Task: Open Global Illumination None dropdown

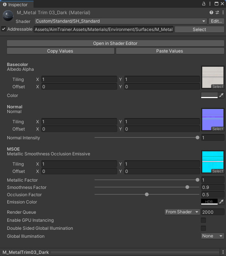Action: [x=212, y=236]
